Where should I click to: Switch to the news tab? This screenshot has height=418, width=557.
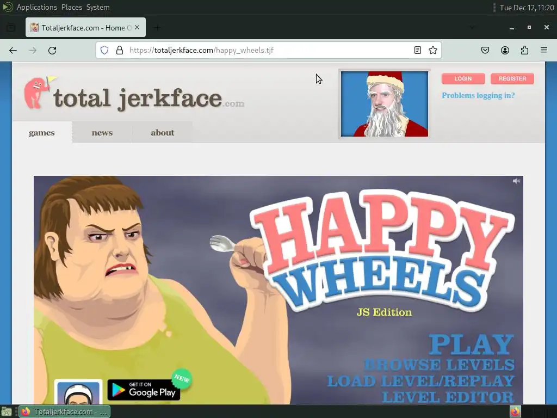click(x=102, y=133)
